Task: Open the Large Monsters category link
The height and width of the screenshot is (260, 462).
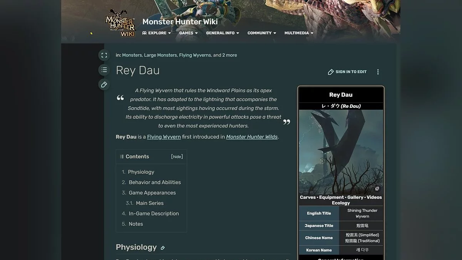Action: (x=161, y=55)
